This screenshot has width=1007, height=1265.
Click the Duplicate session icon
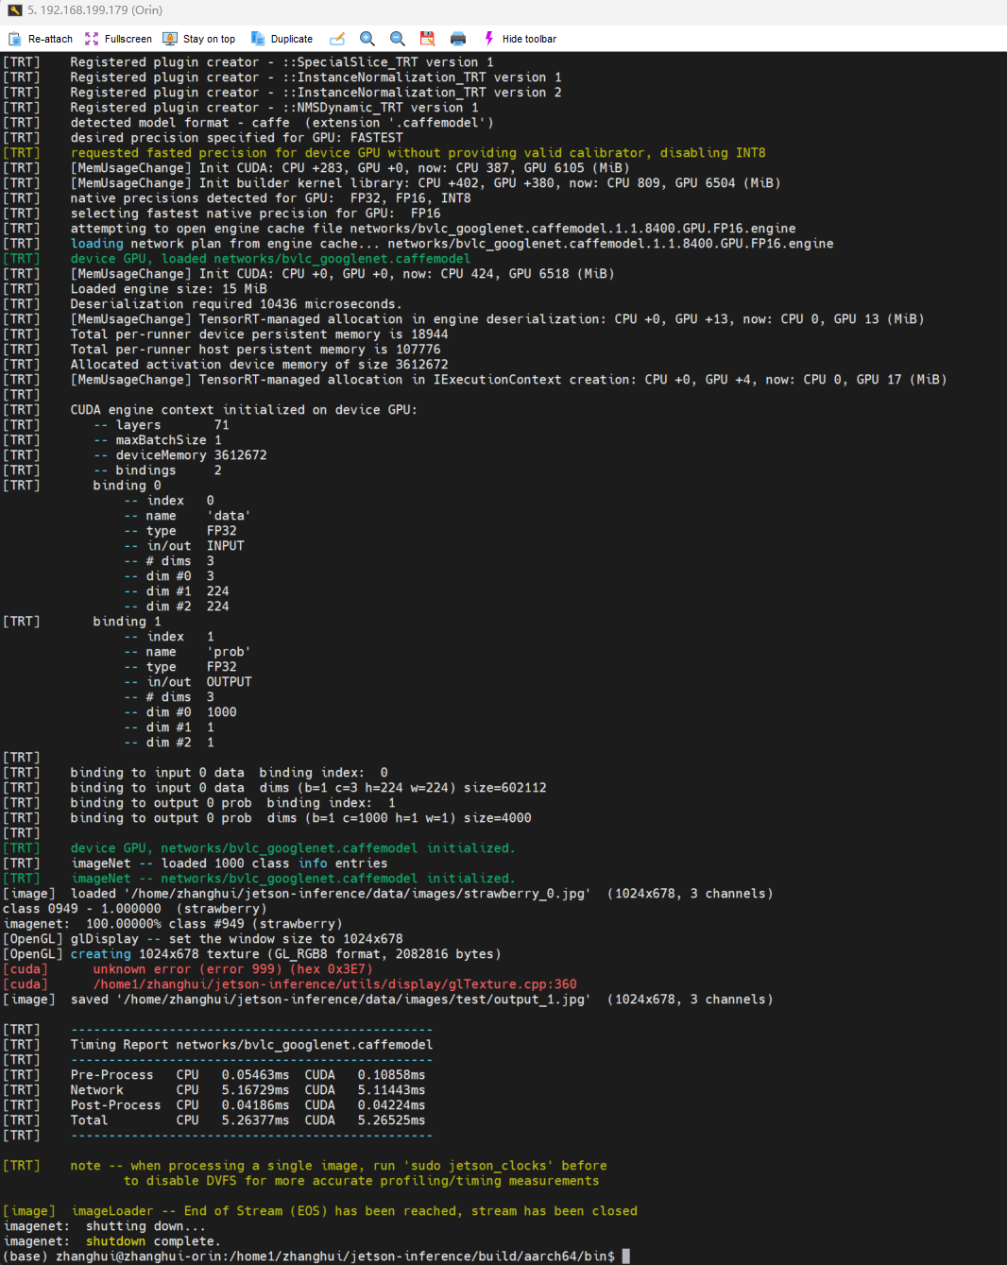click(258, 39)
